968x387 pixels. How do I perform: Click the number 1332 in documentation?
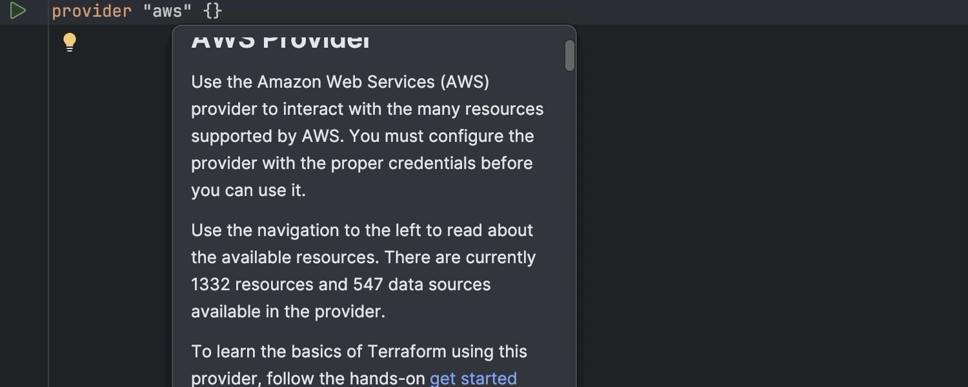210,284
